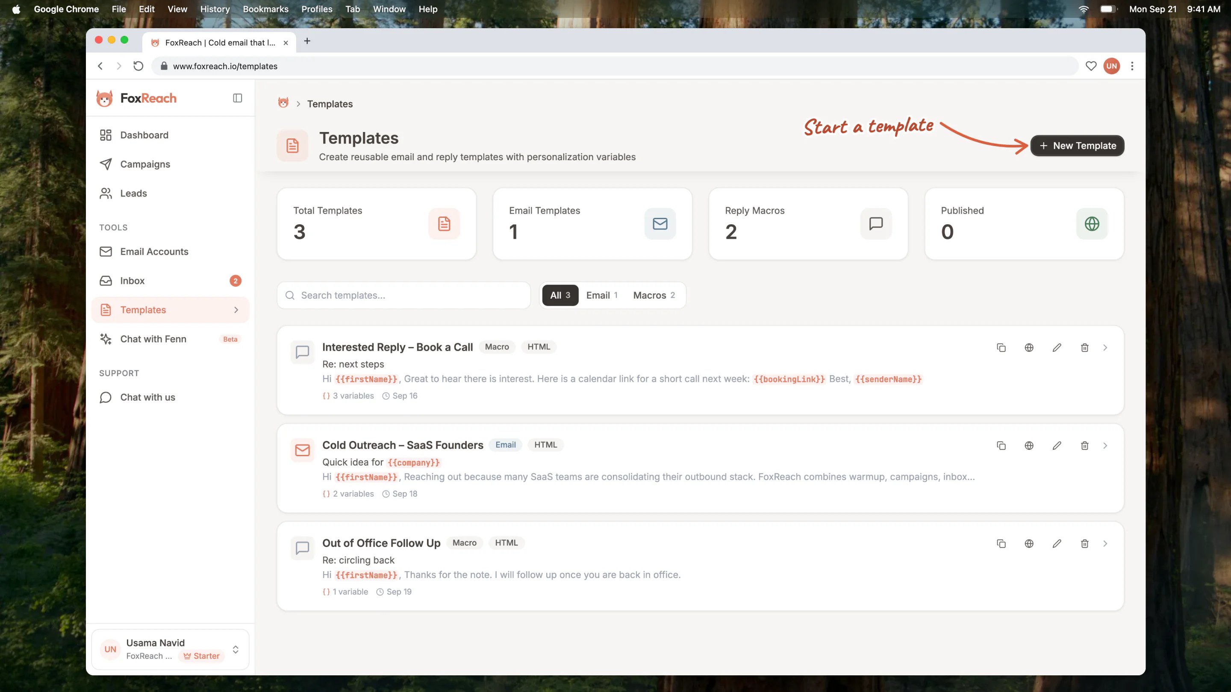Click the Apple menu icon
This screenshot has height=692, width=1231.
click(x=16, y=9)
